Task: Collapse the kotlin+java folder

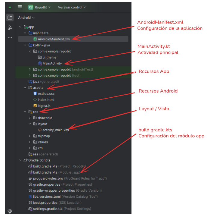Action: (x=25, y=45)
